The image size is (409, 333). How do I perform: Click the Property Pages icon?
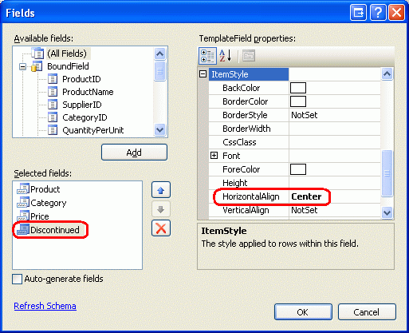(249, 56)
